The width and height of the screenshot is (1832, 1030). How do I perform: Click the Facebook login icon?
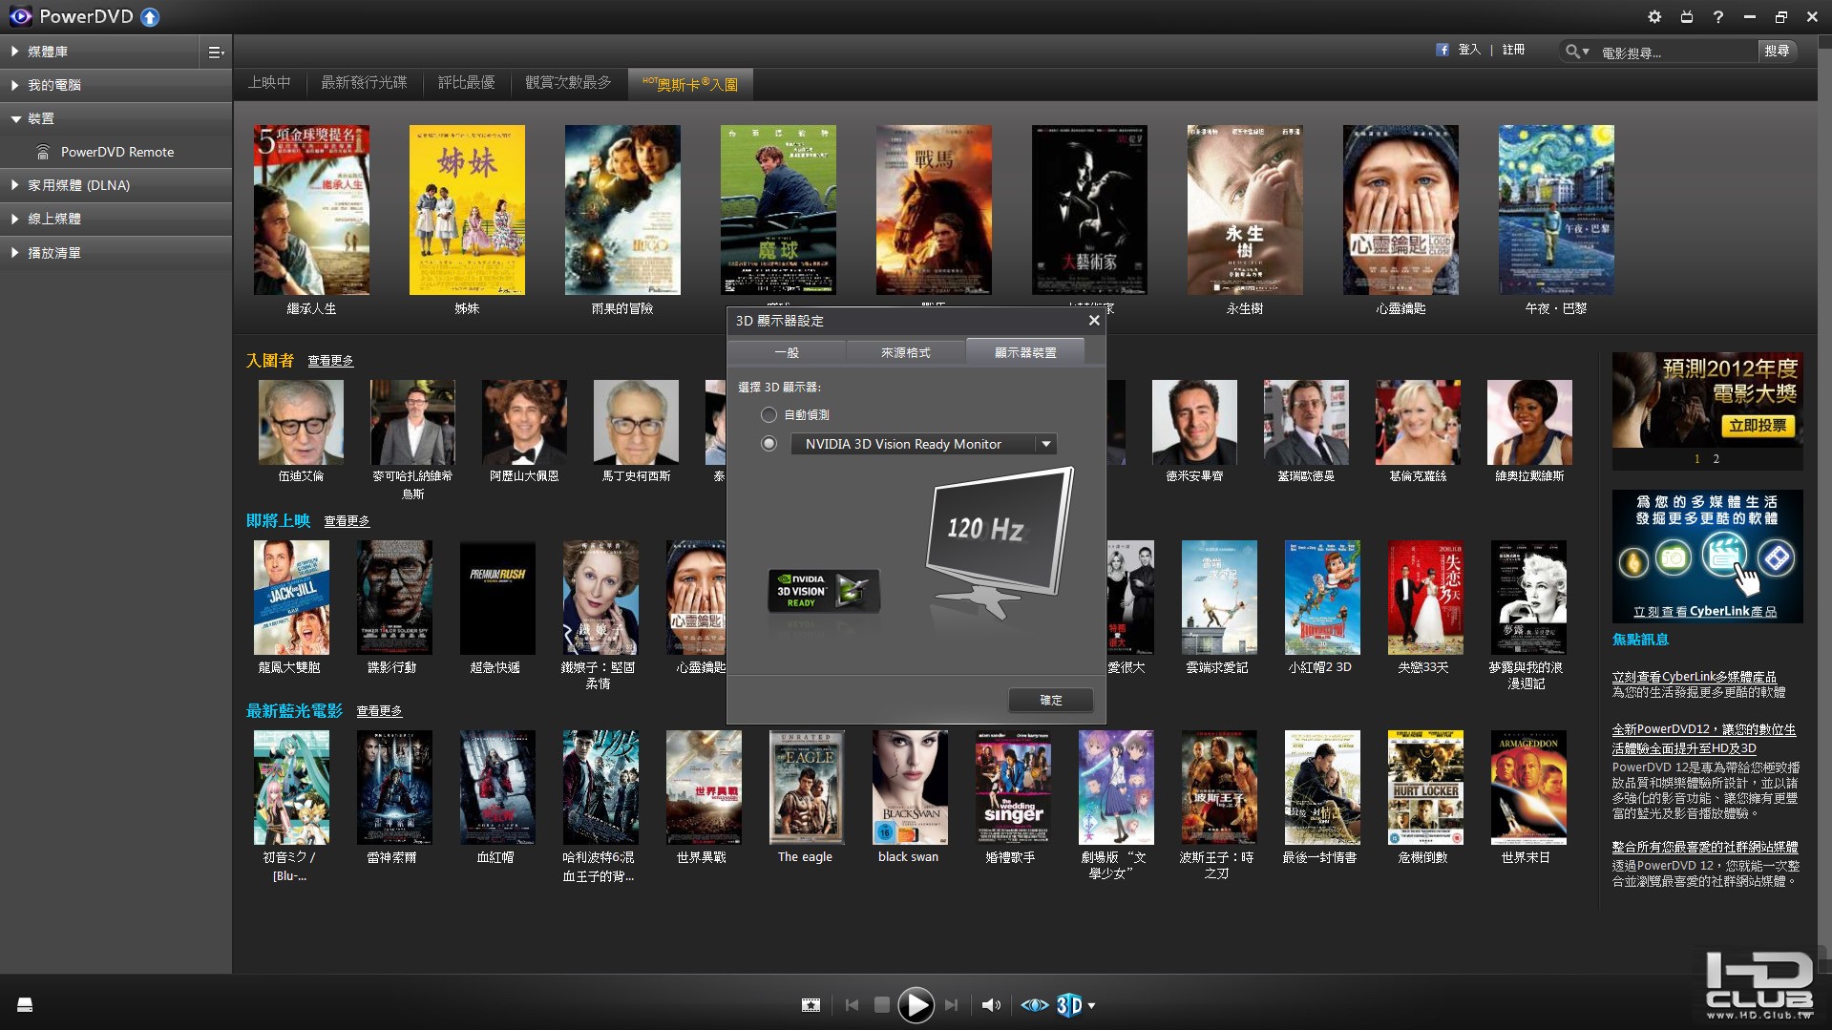tap(1442, 50)
